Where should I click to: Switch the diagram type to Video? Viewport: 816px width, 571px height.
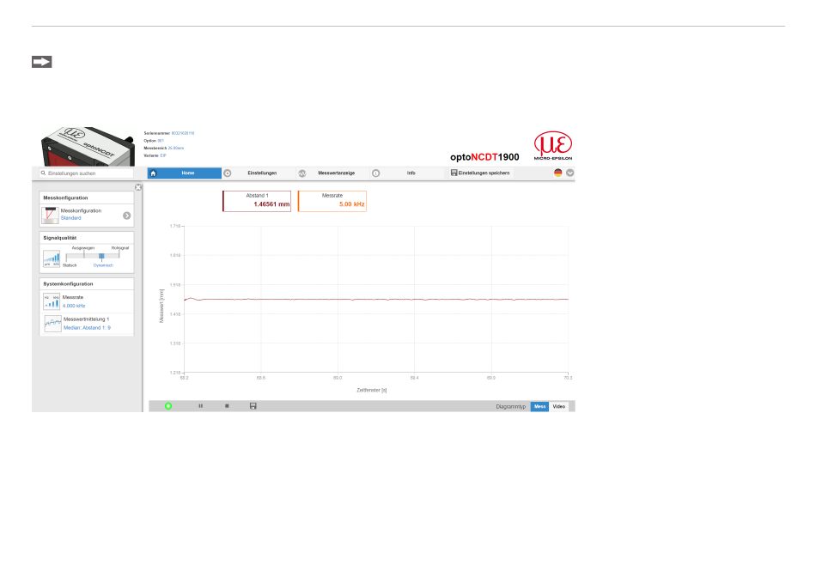coord(559,407)
